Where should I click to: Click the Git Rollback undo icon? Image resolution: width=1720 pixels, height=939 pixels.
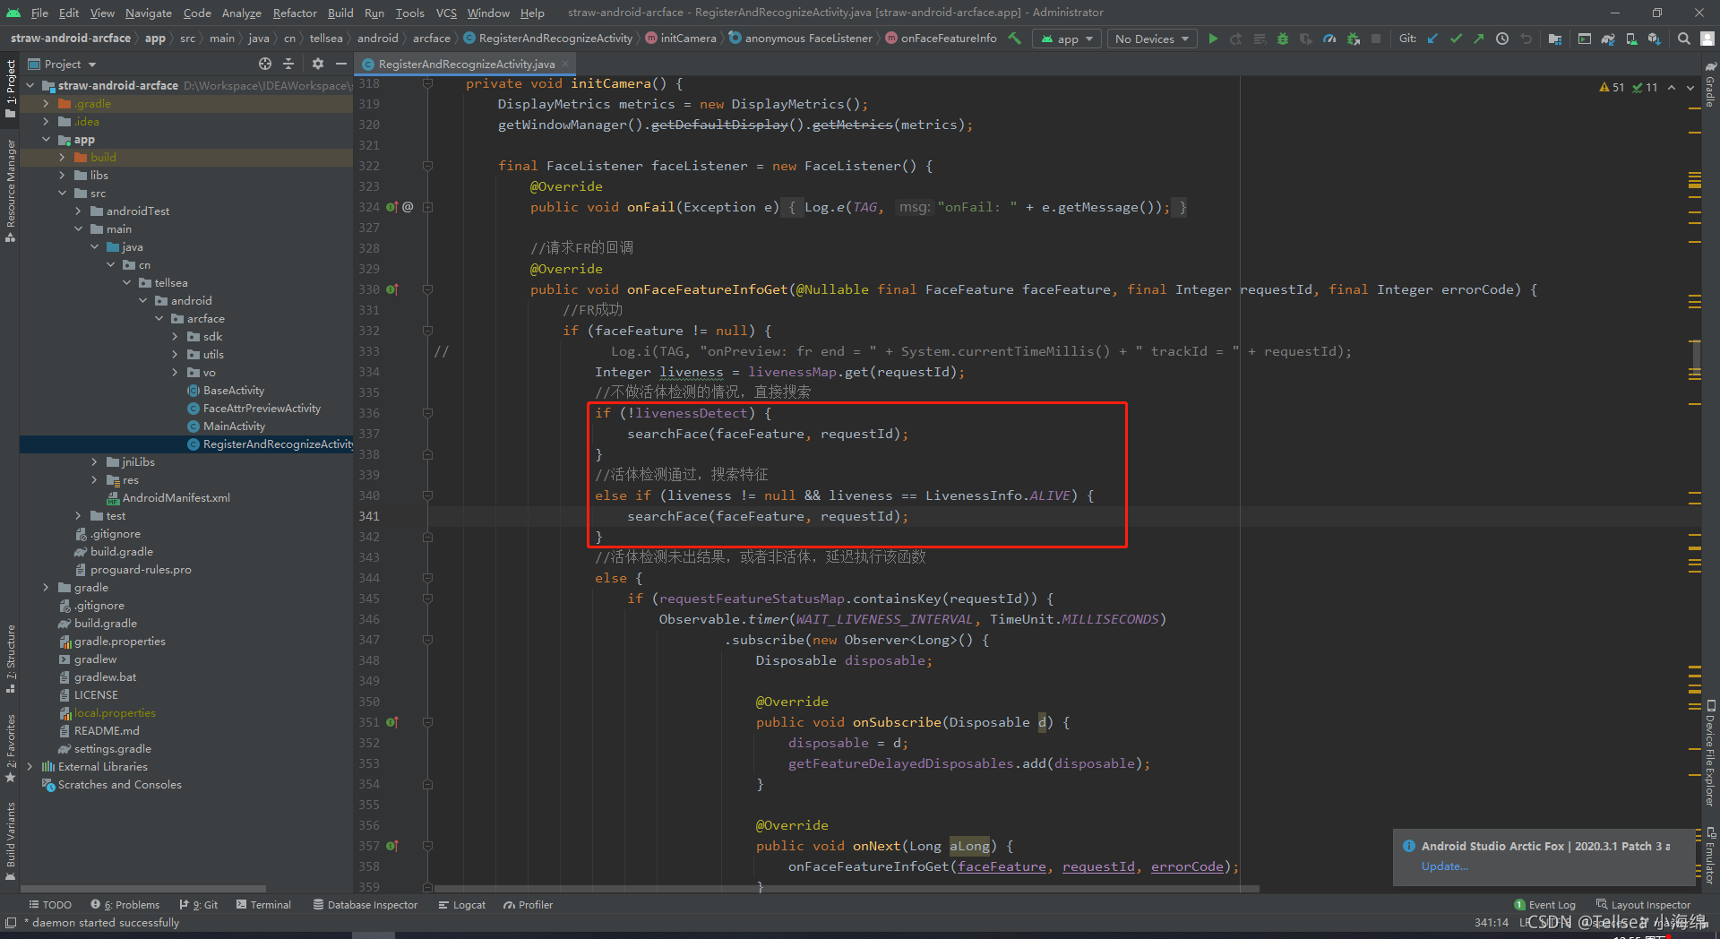1526,39
